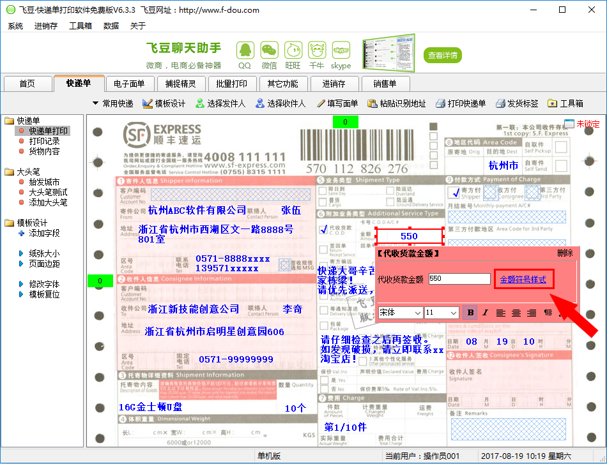Choose 填写面单 in the toolbar
This screenshot has height=464, width=607.
click(x=337, y=103)
